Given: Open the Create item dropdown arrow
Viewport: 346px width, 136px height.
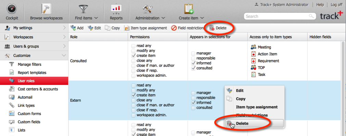Looking at the screenshot, I should click(202, 18).
